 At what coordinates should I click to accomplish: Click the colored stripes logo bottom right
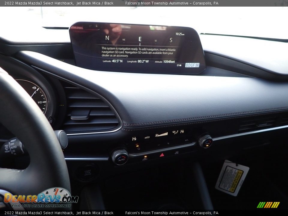tap(268, 205)
